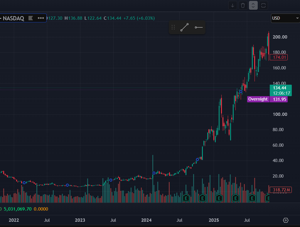Click the earnings E marker nearest Jul 2025

(252, 198)
